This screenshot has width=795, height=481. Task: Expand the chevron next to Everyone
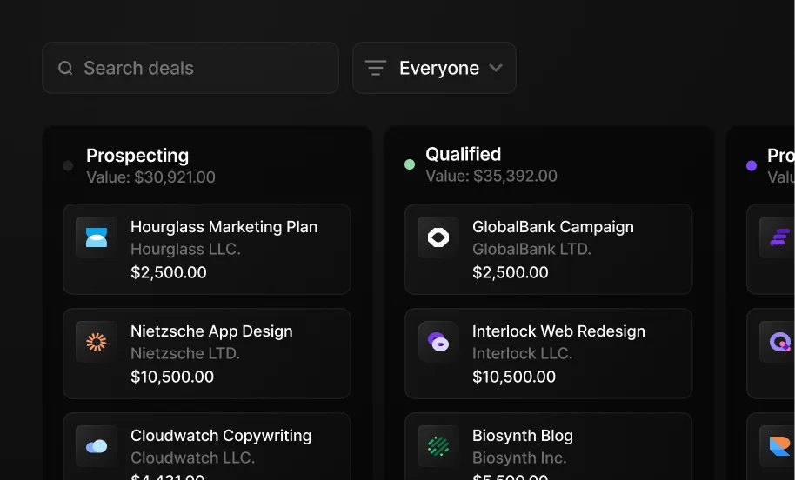(x=496, y=68)
